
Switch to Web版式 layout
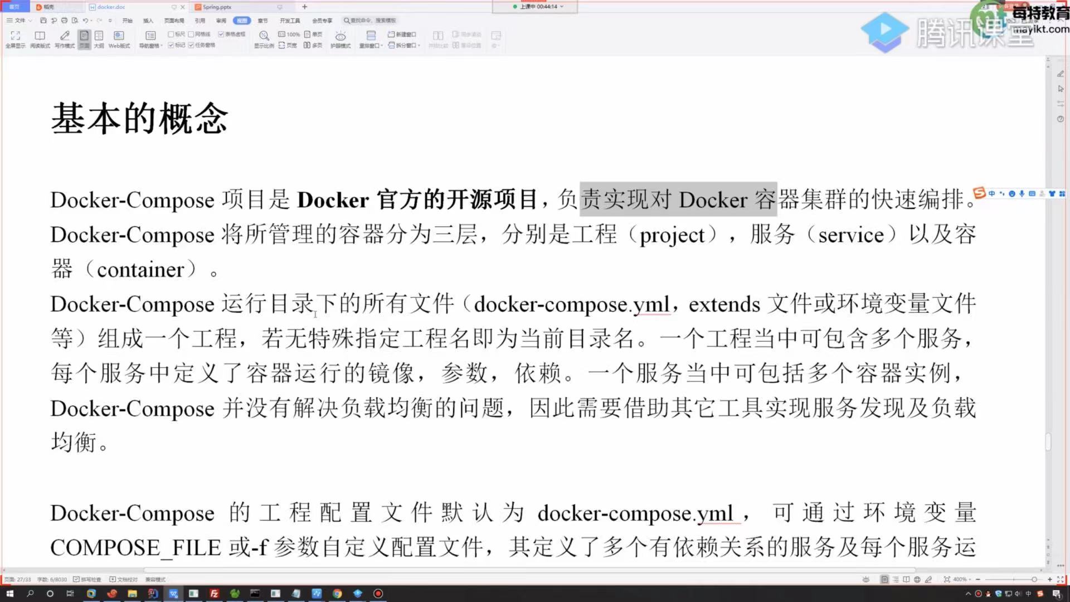click(119, 38)
